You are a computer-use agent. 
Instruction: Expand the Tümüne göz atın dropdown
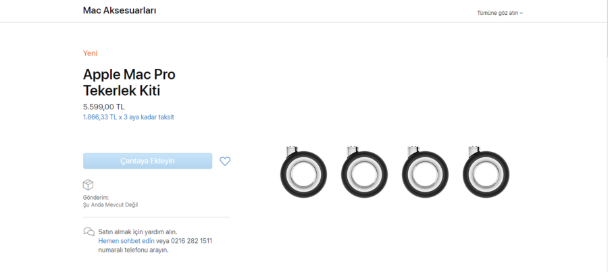coord(500,13)
